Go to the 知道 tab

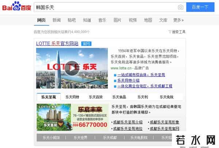[87, 20]
